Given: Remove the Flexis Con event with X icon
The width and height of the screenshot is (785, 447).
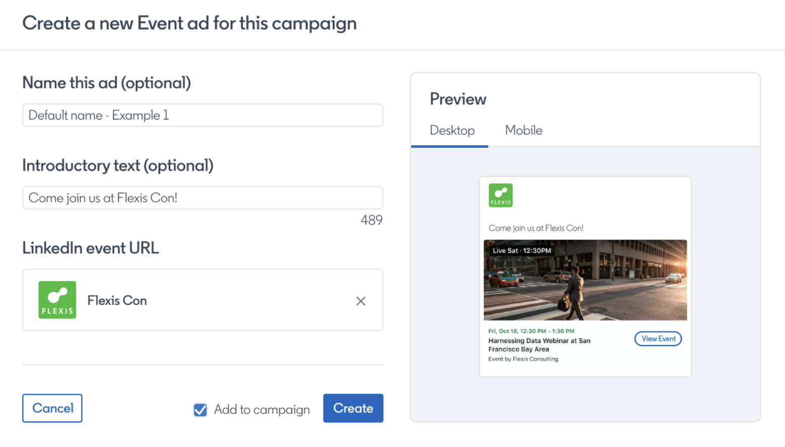Looking at the screenshot, I should pos(360,301).
